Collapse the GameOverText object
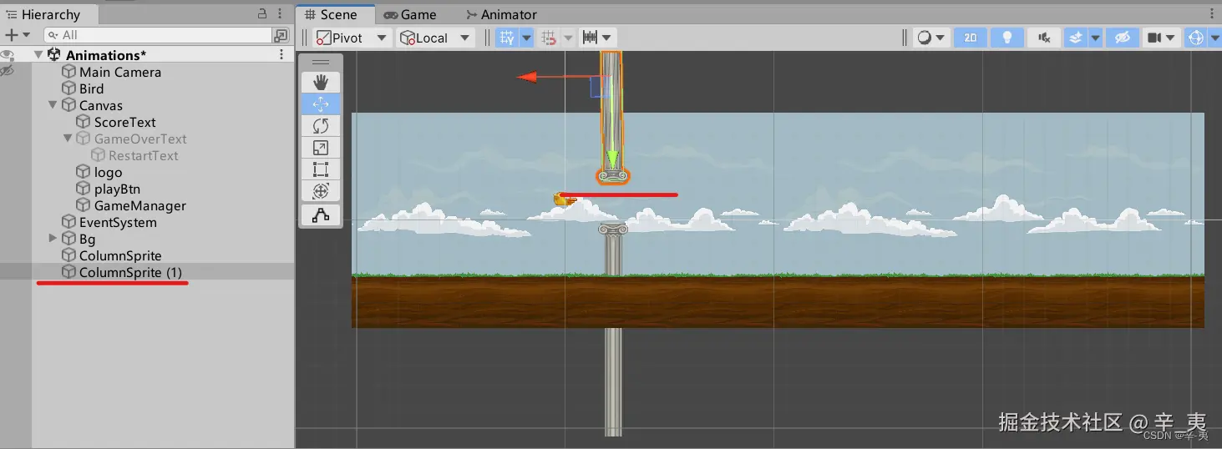The width and height of the screenshot is (1222, 449). tap(68, 139)
